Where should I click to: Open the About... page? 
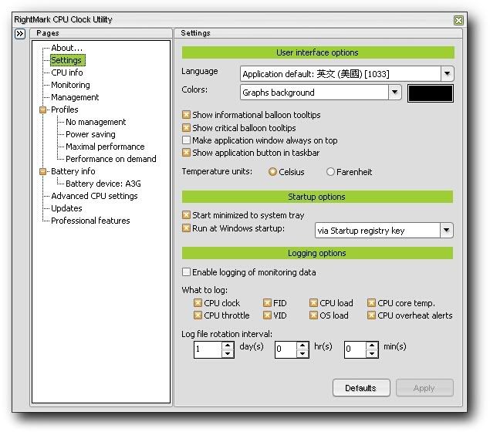coord(66,48)
